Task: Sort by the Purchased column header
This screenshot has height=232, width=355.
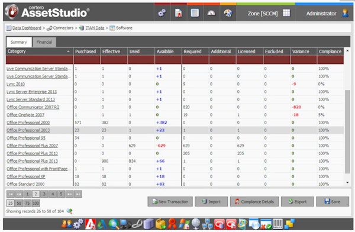Action: pyautogui.click(x=86, y=51)
